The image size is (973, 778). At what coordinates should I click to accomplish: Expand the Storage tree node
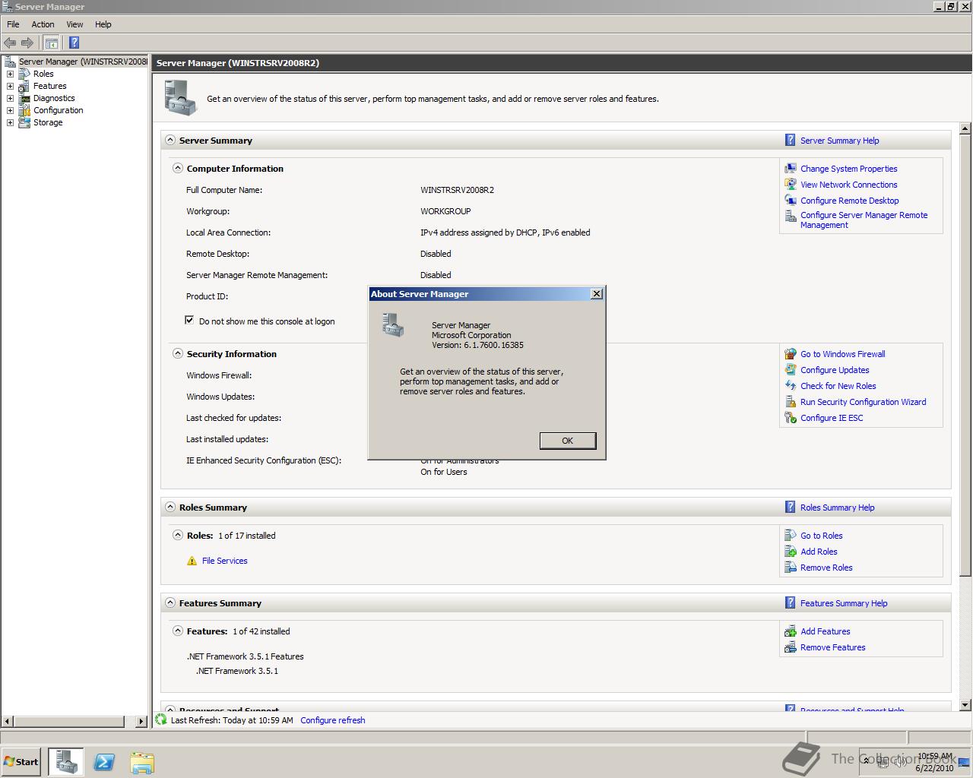click(10, 122)
